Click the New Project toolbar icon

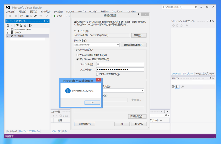pyautogui.click(x=21, y=16)
